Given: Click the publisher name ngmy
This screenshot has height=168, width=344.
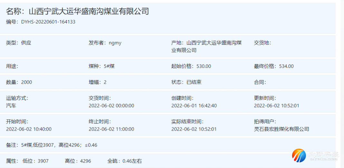Looking at the screenshot, I should point(115,43).
